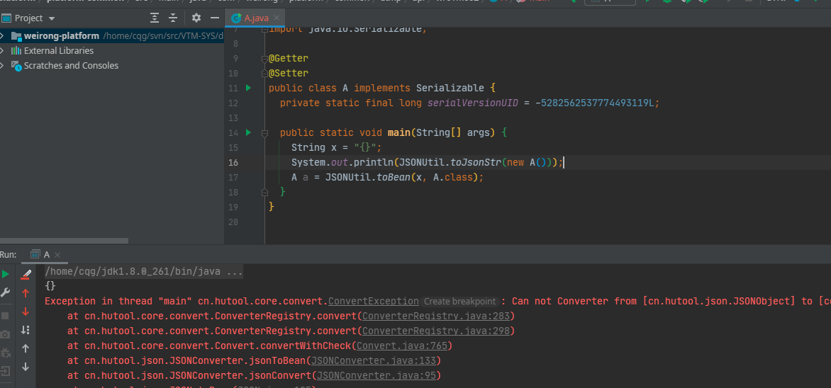Open JSONConverter.java:133 link
The width and height of the screenshot is (831, 388).
[x=373, y=360]
